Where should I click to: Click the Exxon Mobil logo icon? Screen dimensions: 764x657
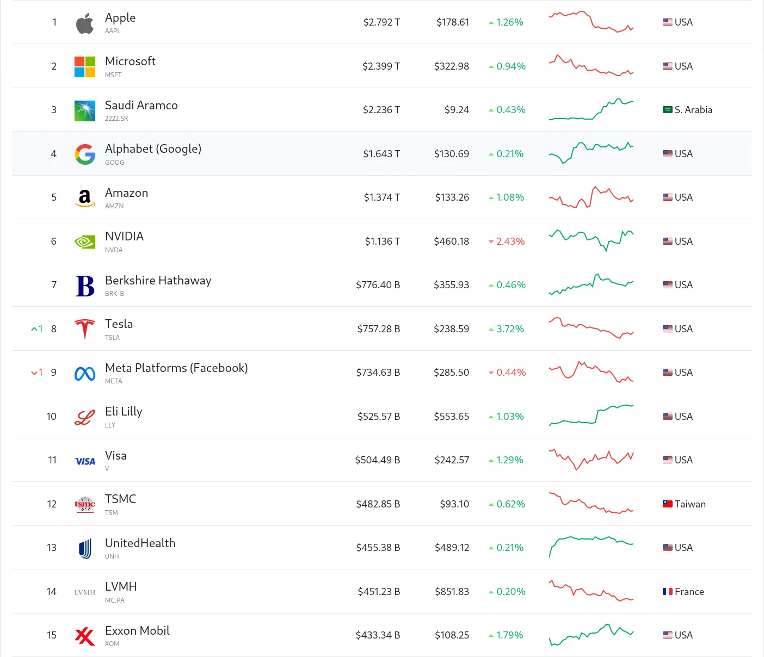pyautogui.click(x=85, y=636)
